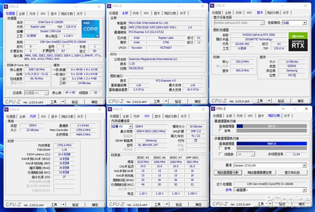The width and height of the screenshot is (315, 212).
Task: Click 最大带宽 DDR4-3602 (1801 MHz) field
Action: click(x=151, y=131)
